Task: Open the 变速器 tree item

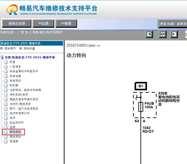Action: [14, 141]
